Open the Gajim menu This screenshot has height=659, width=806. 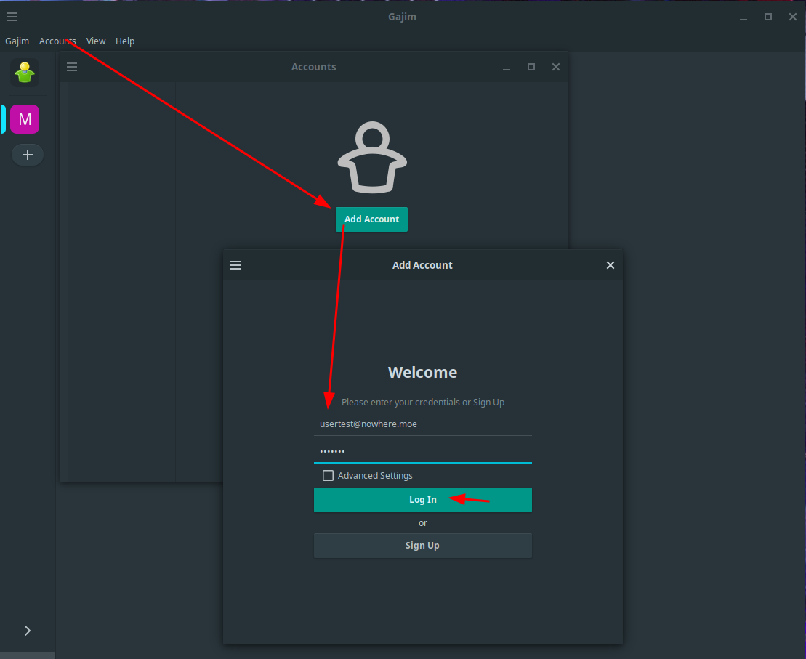pos(17,41)
